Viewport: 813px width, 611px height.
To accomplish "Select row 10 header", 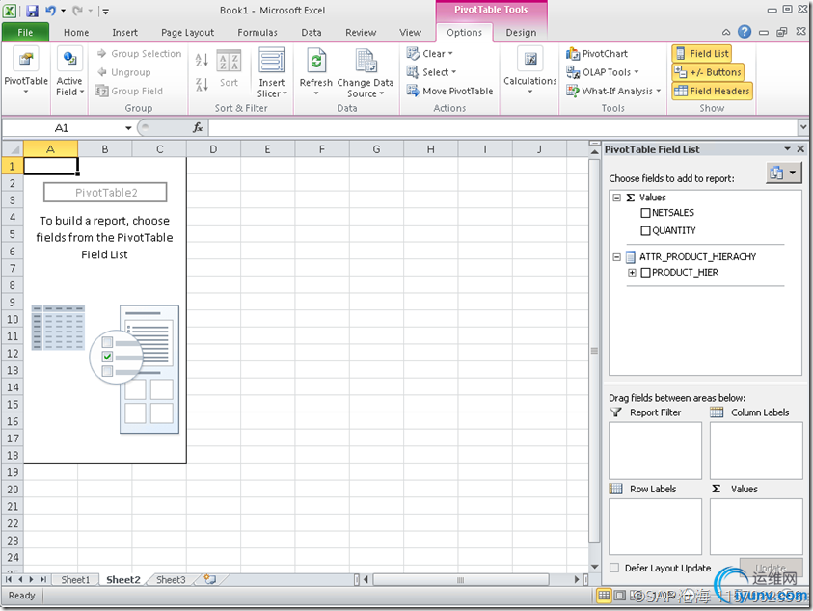I will [13, 319].
